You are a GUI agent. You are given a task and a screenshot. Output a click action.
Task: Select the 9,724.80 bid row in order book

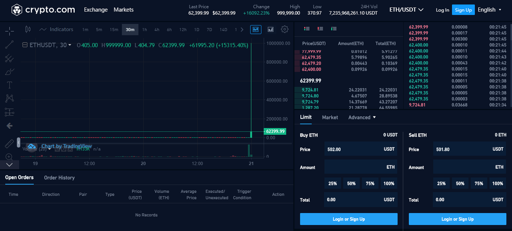349,96
